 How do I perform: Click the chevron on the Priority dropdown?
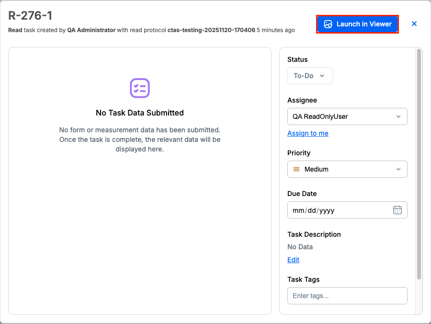398,169
